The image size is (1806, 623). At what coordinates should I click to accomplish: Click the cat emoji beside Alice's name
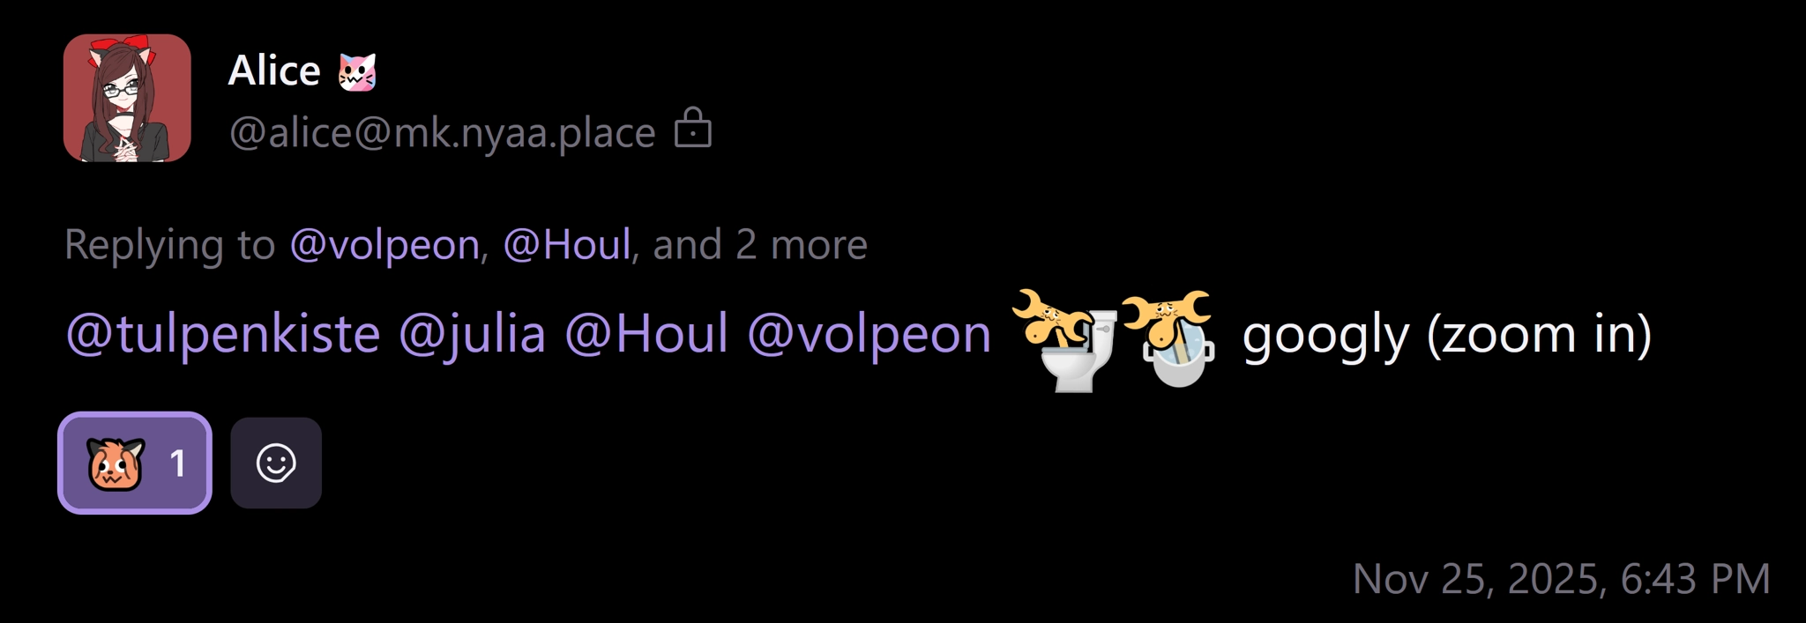point(357,71)
